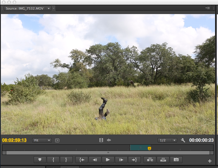Step back one frame
The height and width of the screenshot is (168, 218).
click(95, 160)
